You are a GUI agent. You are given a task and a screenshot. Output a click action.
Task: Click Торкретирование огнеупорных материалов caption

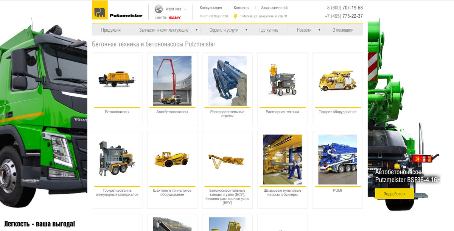(117, 192)
